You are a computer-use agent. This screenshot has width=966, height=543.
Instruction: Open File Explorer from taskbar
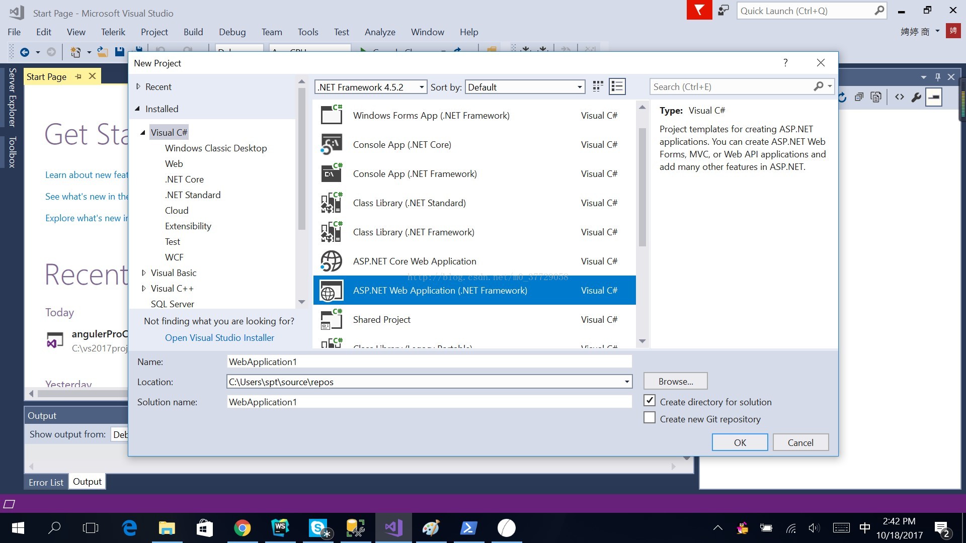167,528
